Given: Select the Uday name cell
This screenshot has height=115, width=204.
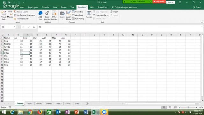Looking at the screenshot, I should click(x=9, y=53).
